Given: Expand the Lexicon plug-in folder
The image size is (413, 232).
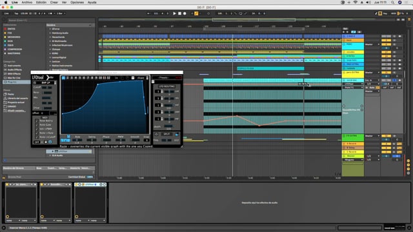Looking at the screenshot, I should point(50,62).
